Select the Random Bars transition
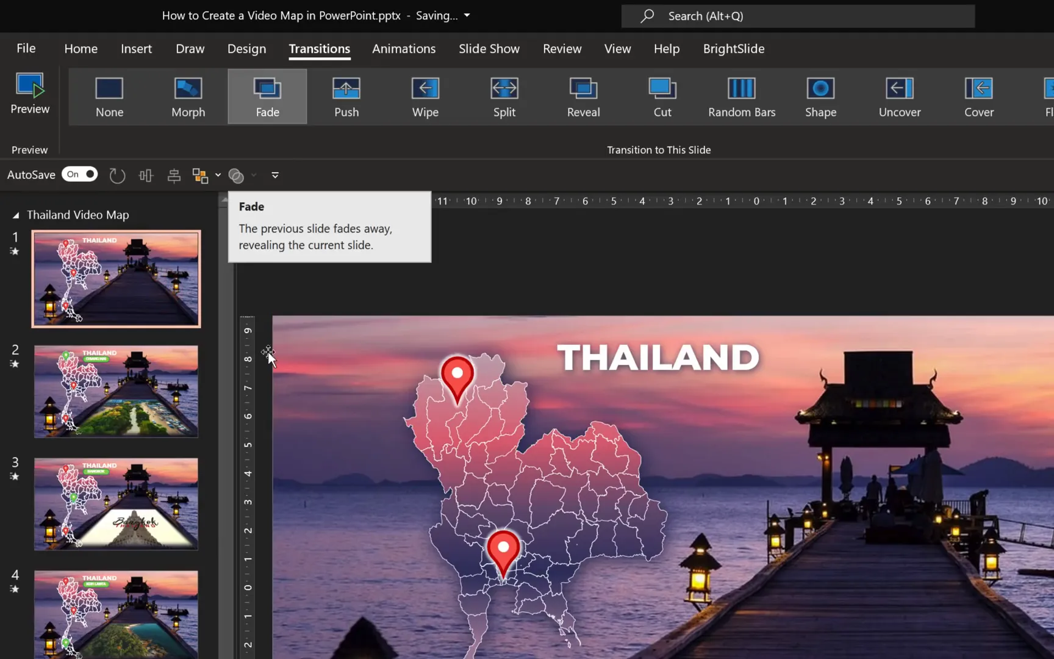This screenshot has width=1054, height=659. tap(742, 96)
